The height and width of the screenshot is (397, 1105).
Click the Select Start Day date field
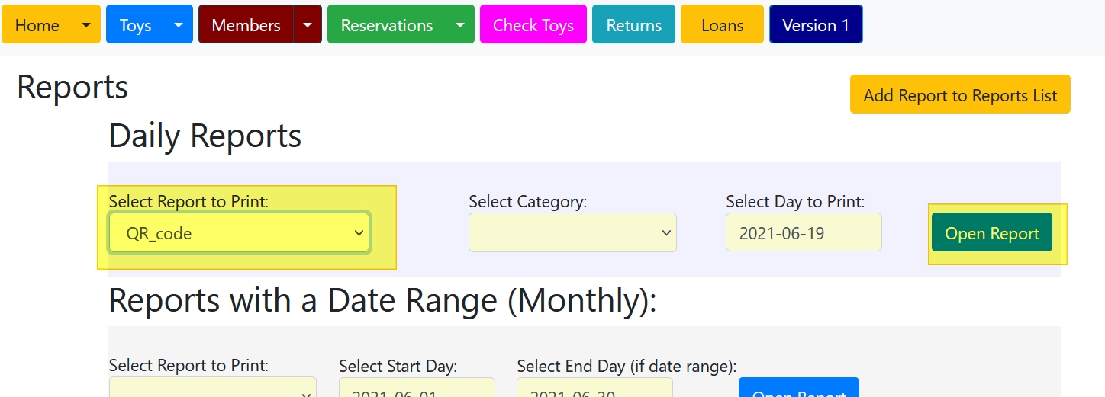click(x=417, y=390)
